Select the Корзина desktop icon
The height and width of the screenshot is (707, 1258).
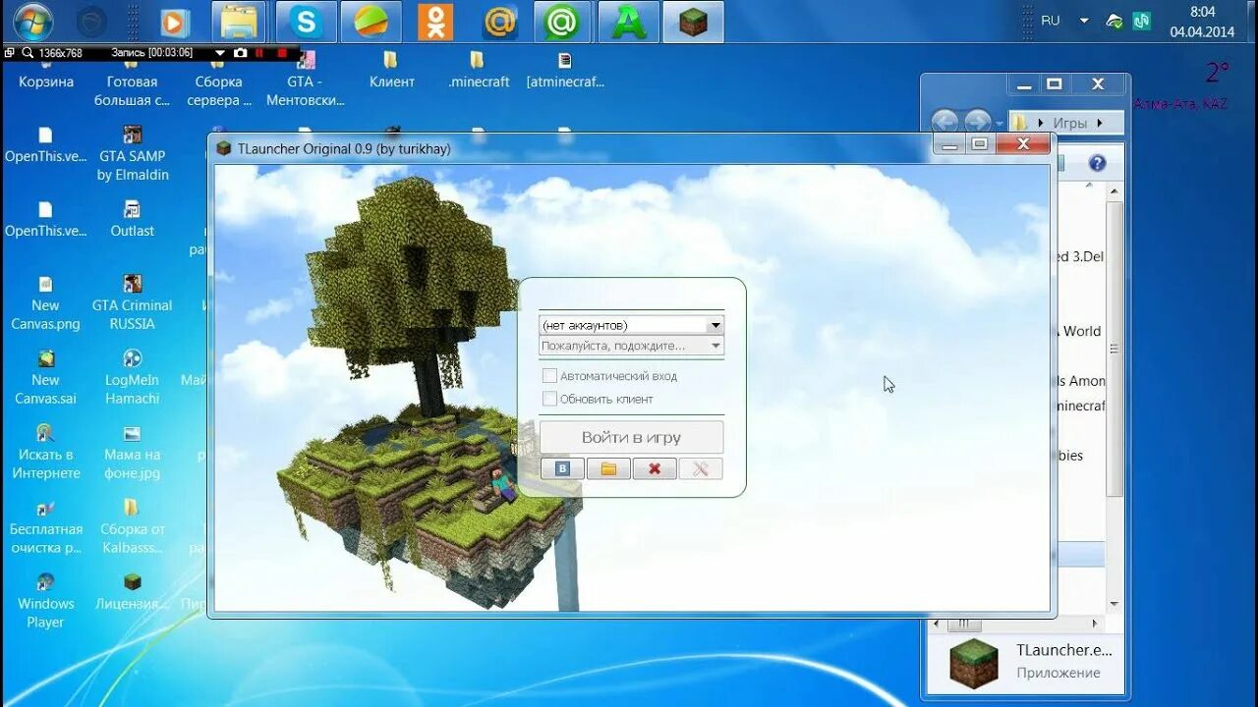[46, 75]
